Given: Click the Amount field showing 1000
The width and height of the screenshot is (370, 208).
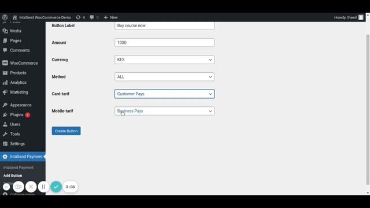Looking at the screenshot, I should 164,43.
